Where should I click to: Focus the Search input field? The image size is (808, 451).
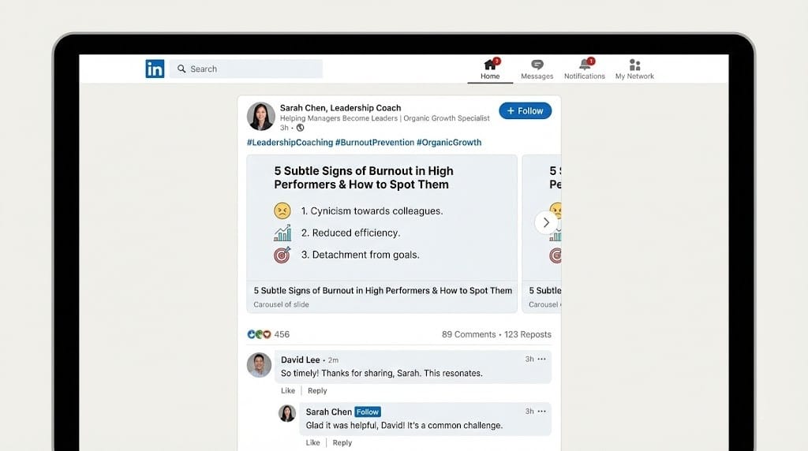coord(246,69)
